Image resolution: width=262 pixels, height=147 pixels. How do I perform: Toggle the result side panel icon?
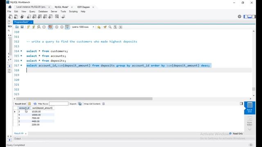pyautogui.click(x=241, y=103)
